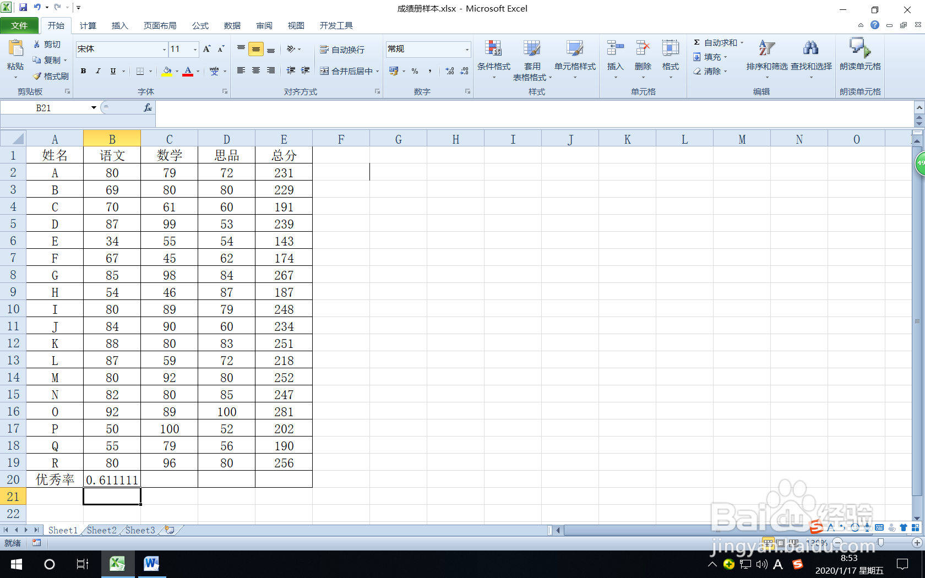Click the decrease decimal icon
Screen dimensions: 925x578
pos(465,71)
